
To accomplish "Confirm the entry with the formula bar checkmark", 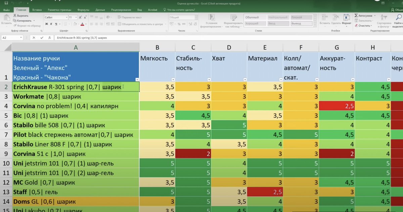I will point(42,38).
